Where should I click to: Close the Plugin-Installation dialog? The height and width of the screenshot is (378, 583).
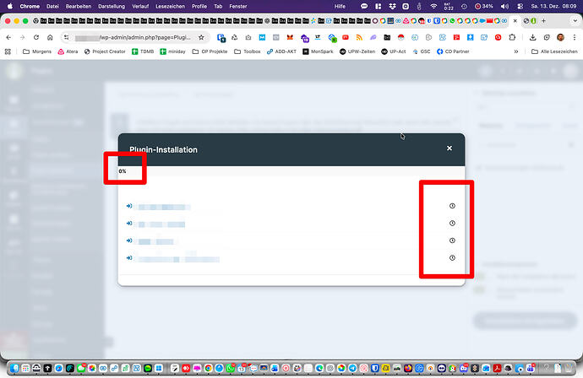[x=450, y=148]
